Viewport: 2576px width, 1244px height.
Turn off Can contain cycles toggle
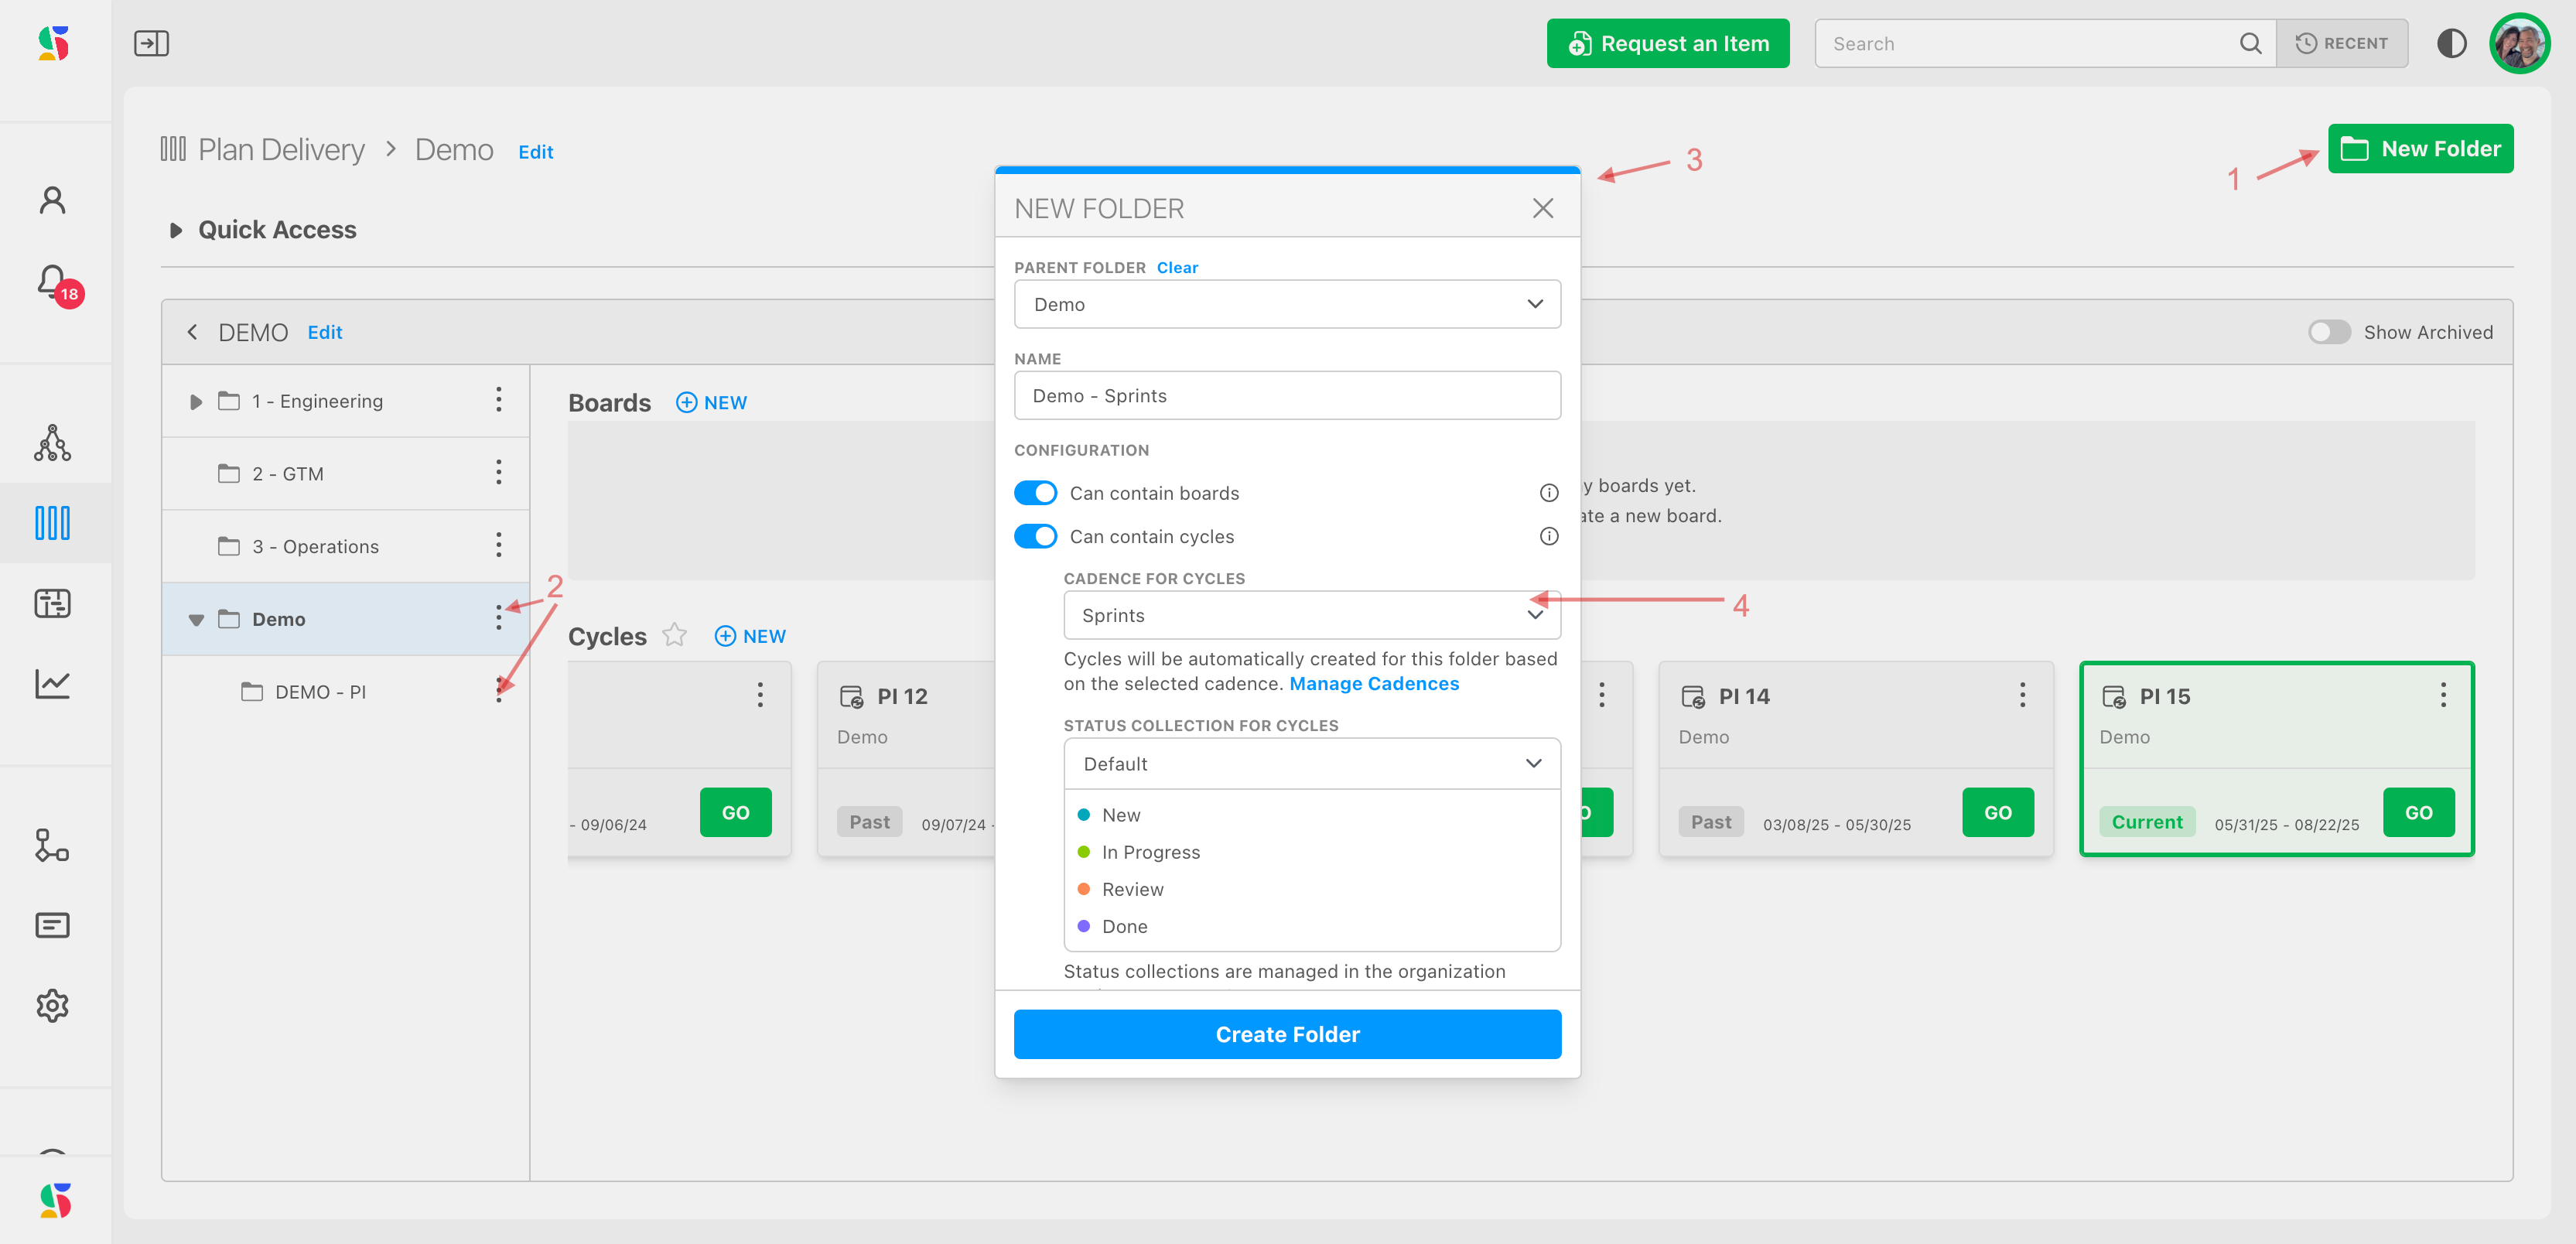(x=1035, y=536)
